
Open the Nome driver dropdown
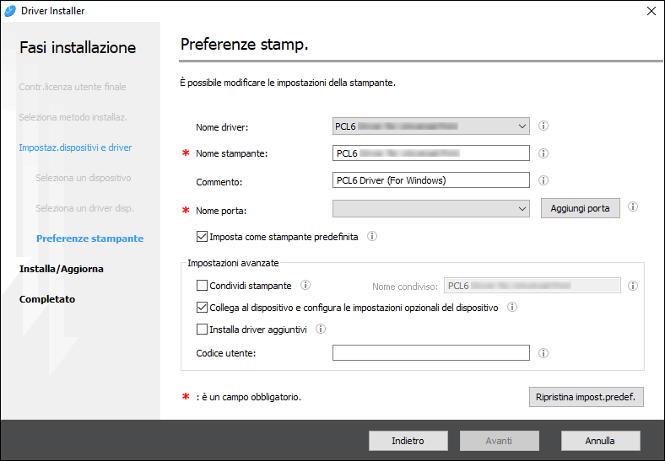pos(431,126)
